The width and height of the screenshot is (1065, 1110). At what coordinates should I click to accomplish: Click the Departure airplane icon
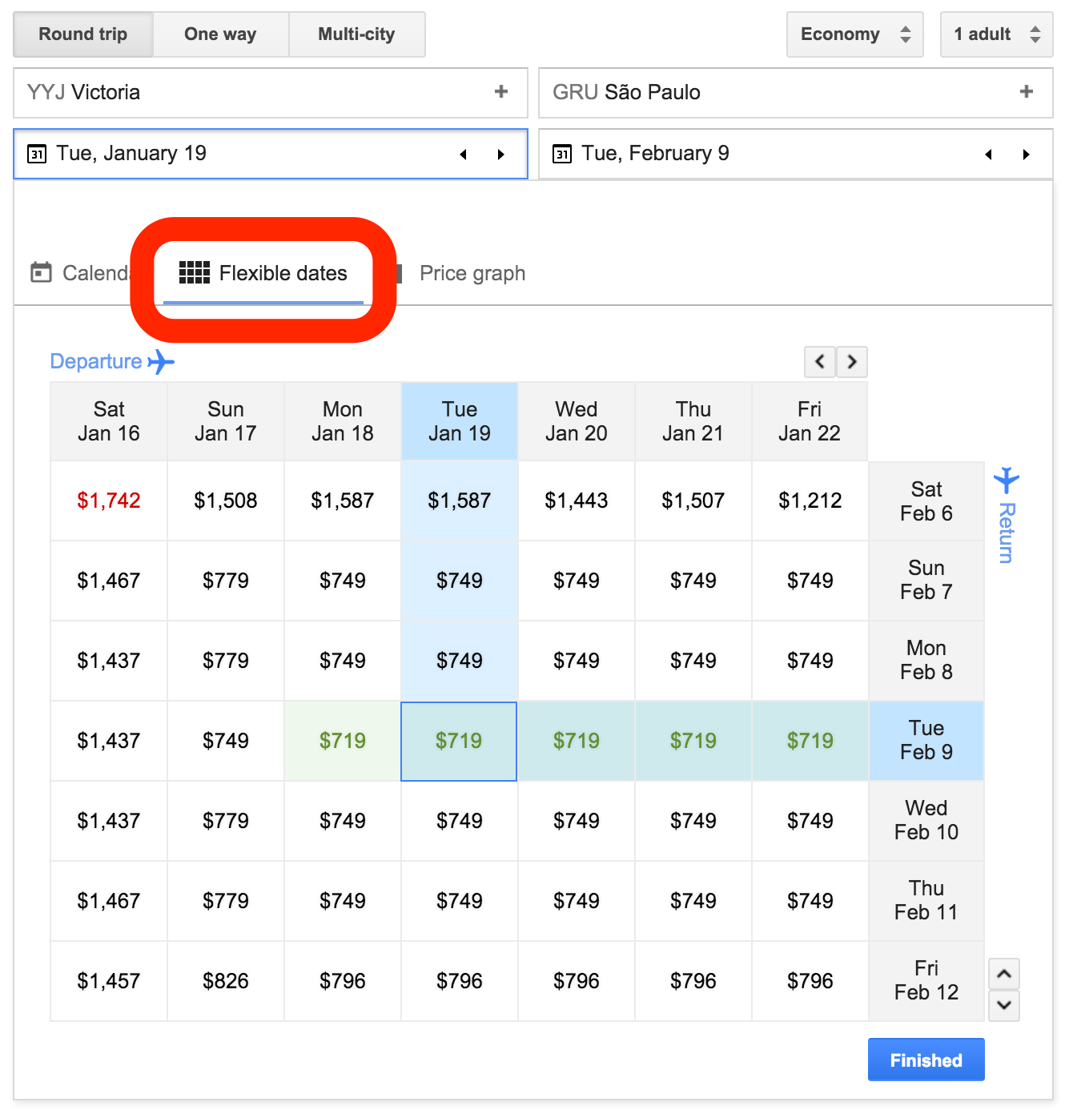tap(162, 362)
